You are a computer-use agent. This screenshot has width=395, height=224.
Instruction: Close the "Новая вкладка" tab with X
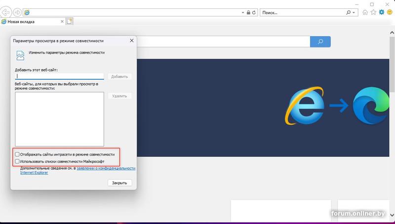62,22
